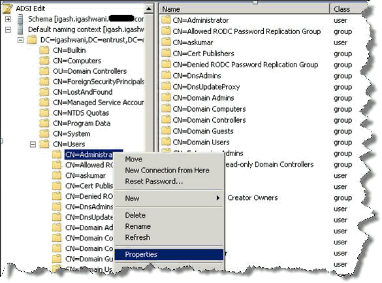Click the OU=Domain Controllers folder icon
This screenshot has height=283, width=382.
[44, 71]
